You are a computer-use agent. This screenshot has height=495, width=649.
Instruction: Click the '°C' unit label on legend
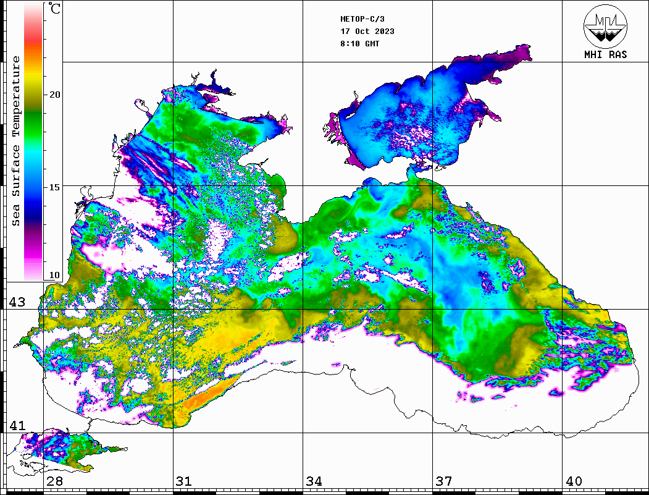pyautogui.click(x=54, y=8)
